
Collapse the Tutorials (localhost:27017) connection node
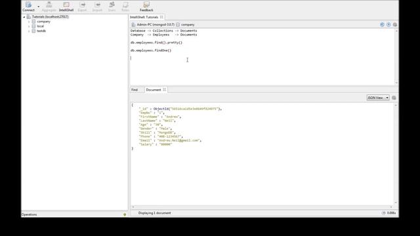coord(24,17)
